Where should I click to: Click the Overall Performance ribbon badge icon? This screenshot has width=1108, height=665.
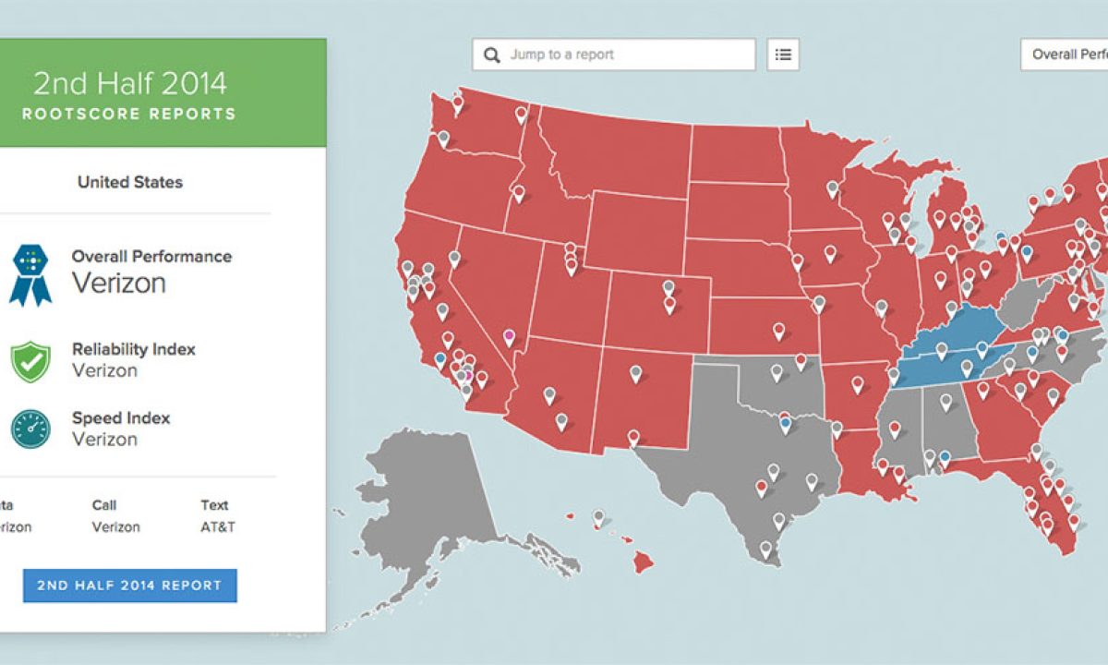30,273
